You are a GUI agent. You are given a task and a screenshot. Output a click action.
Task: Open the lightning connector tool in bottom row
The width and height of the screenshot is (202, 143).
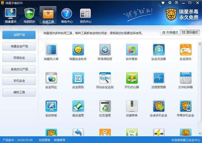pos(159,132)
